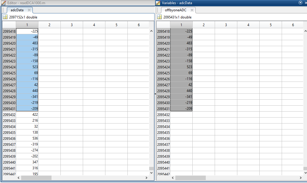
Task: Click adcData cell with value -274
Action: pyautogui.click(x=27, y=150)
